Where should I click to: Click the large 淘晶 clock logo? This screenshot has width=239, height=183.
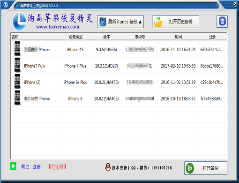[20, 22]
